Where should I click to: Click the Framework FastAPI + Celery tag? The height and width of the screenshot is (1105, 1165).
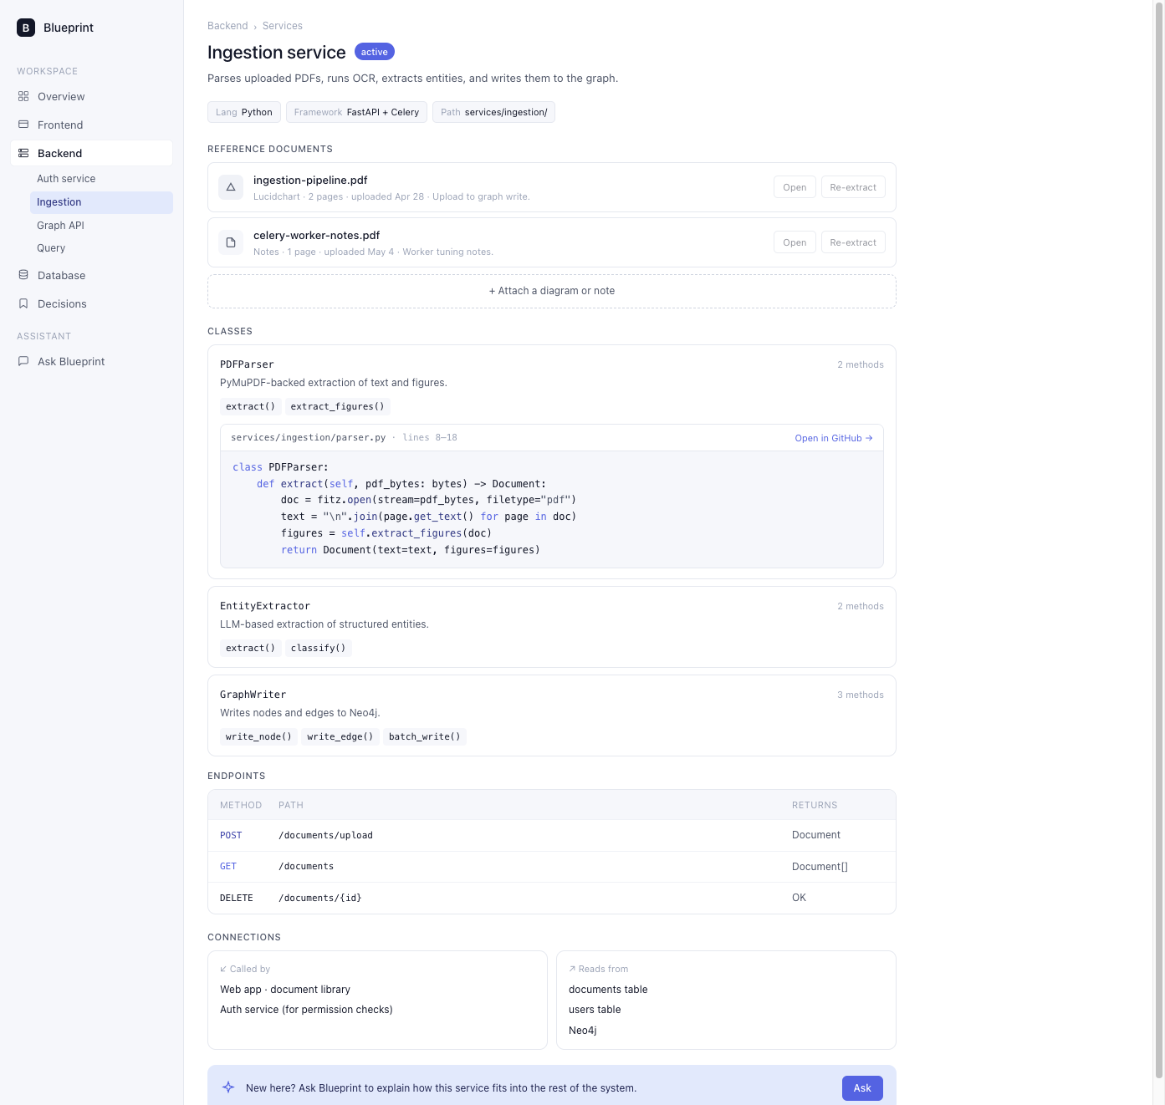[x=356, y=112]
